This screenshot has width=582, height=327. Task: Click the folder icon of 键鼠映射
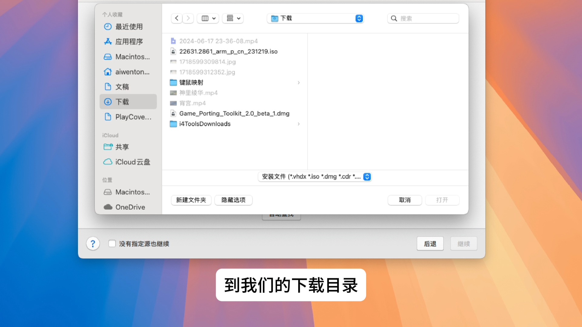tap(173, 82)
